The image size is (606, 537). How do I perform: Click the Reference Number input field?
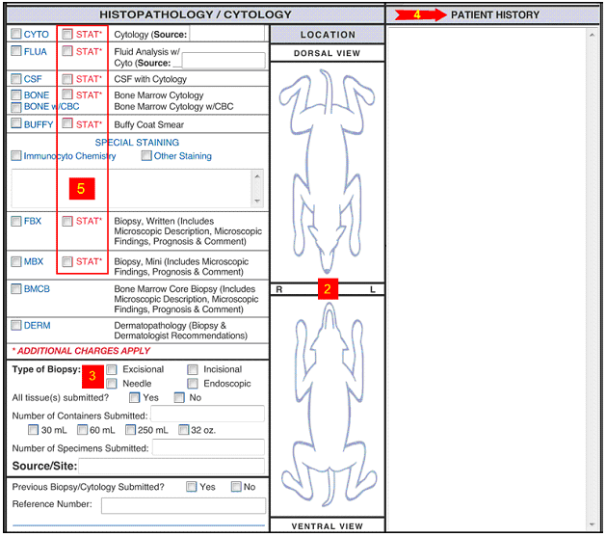(184, 506)
